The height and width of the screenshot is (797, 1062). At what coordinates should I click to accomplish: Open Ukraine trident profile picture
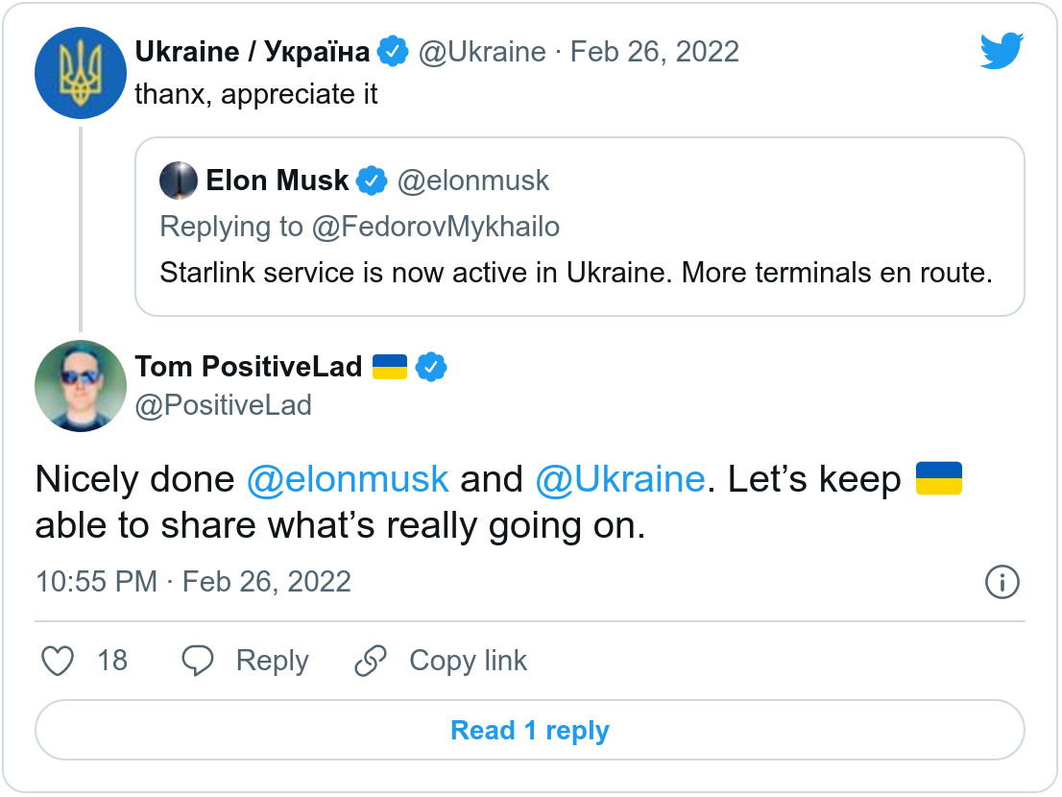81,73
